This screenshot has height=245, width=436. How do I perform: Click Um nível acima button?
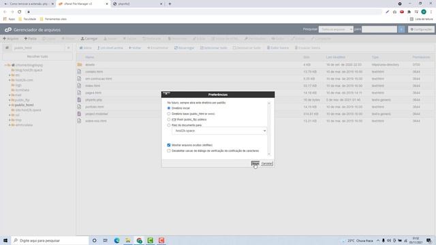click(110, 48)
